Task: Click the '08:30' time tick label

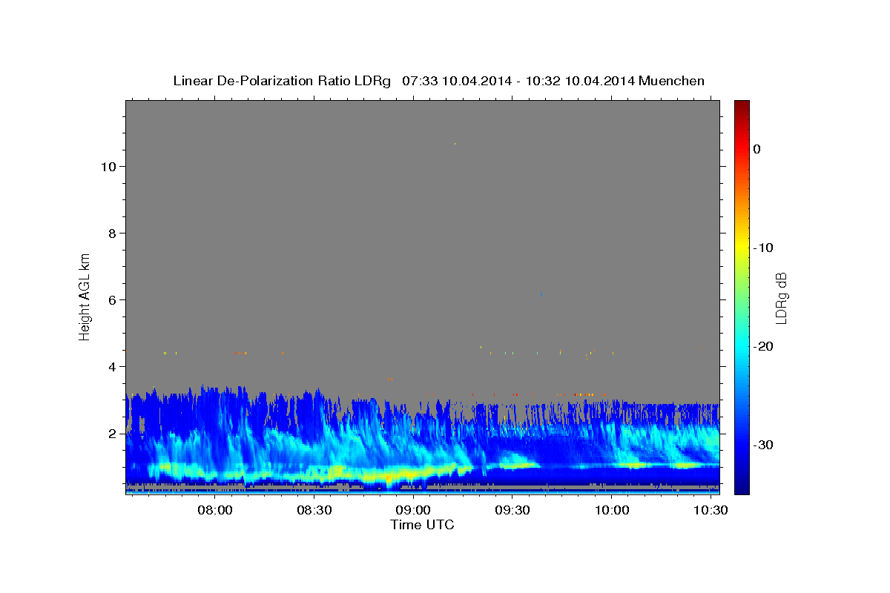Action: [314, 510]
